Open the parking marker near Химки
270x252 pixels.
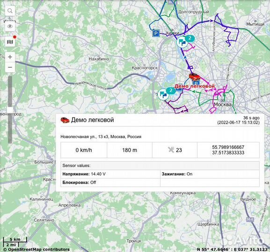[156, 33]
